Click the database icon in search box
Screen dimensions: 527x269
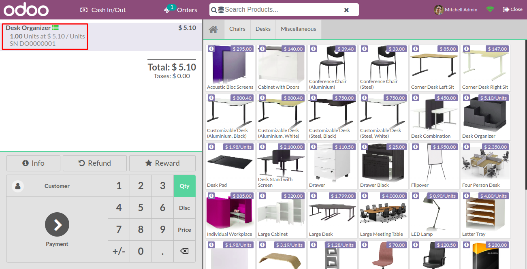(x=221, y=10)
